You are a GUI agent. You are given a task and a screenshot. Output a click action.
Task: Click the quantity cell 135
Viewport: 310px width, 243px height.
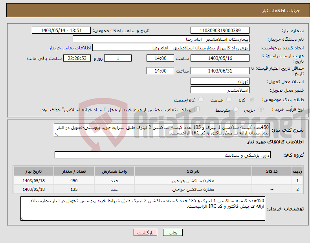click(74, 189)
